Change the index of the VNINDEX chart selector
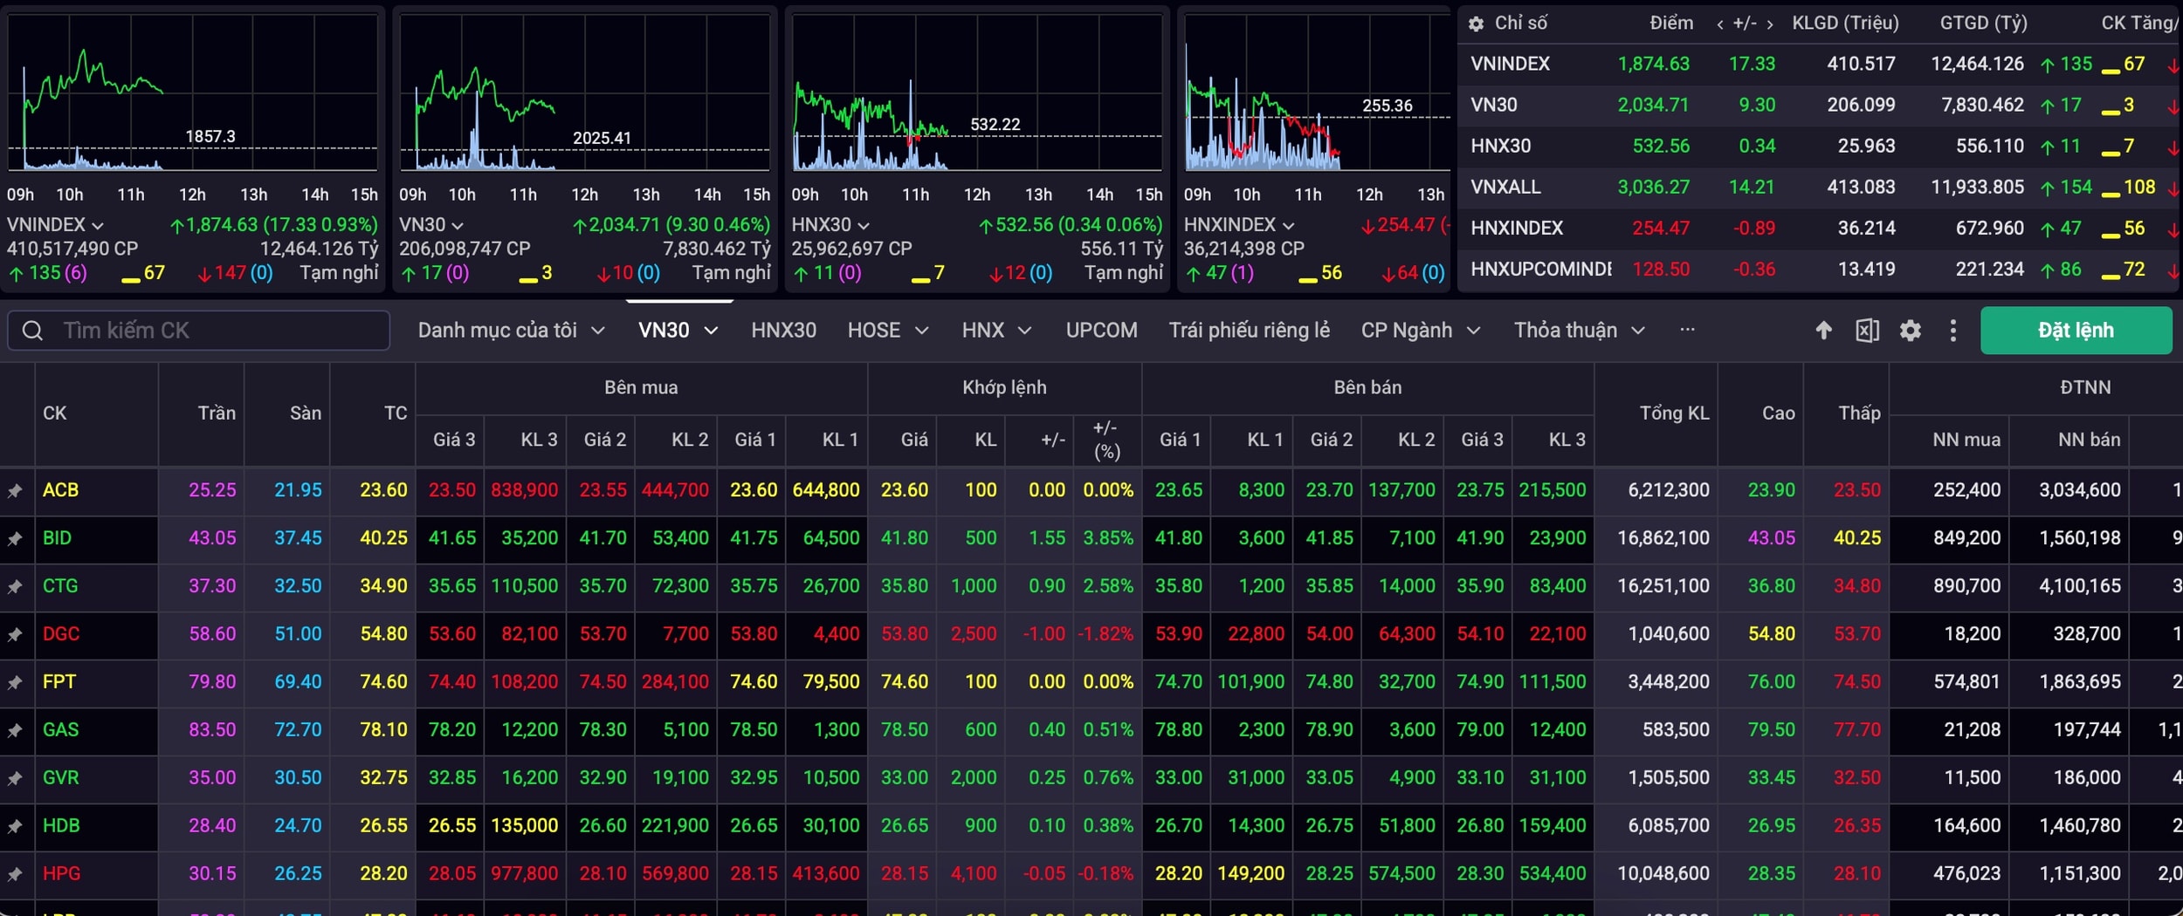2183x916 pixels. (56, 225)
